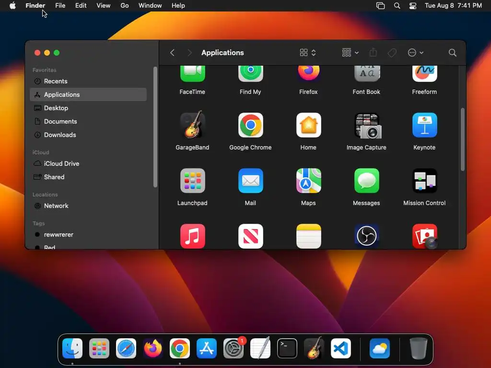Click the Font Book app icon

367,74
